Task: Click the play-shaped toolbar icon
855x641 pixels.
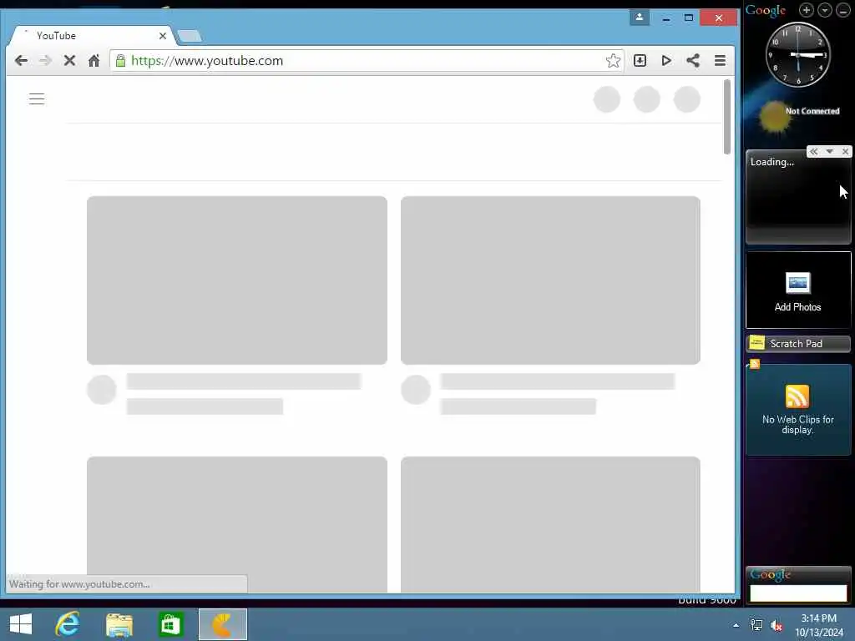Action: click(x=665, y=60)
